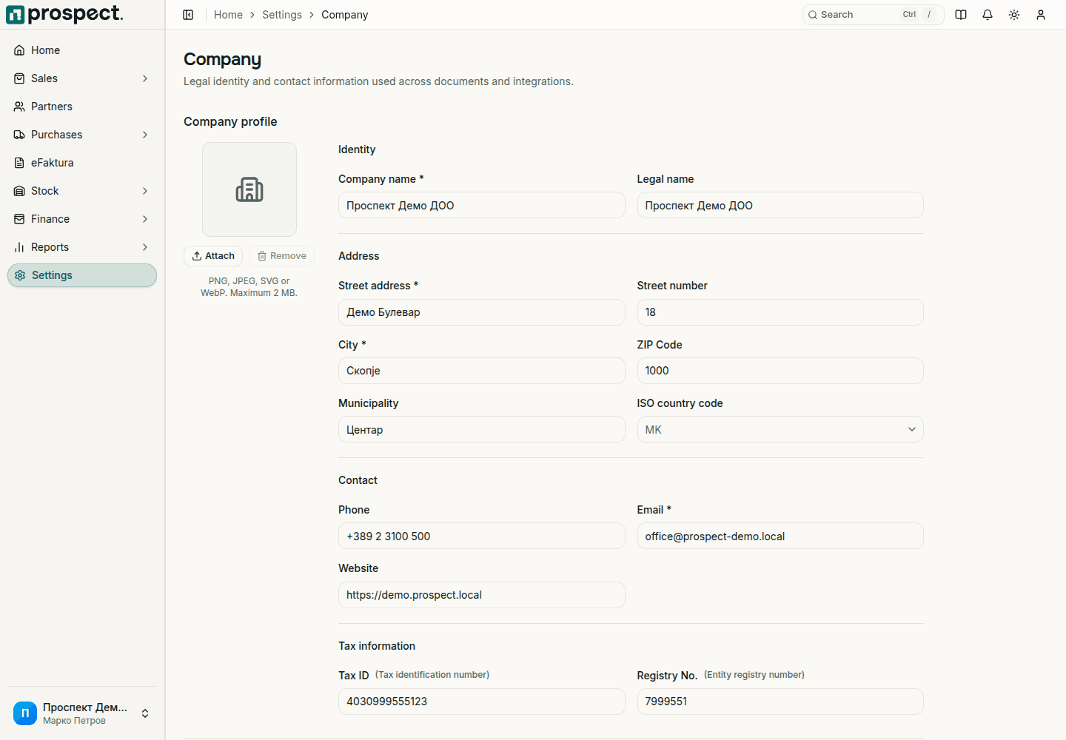Screen dimensions: 1066x740
Task: Click the Attach logo button
Action: tap(213, 256)
